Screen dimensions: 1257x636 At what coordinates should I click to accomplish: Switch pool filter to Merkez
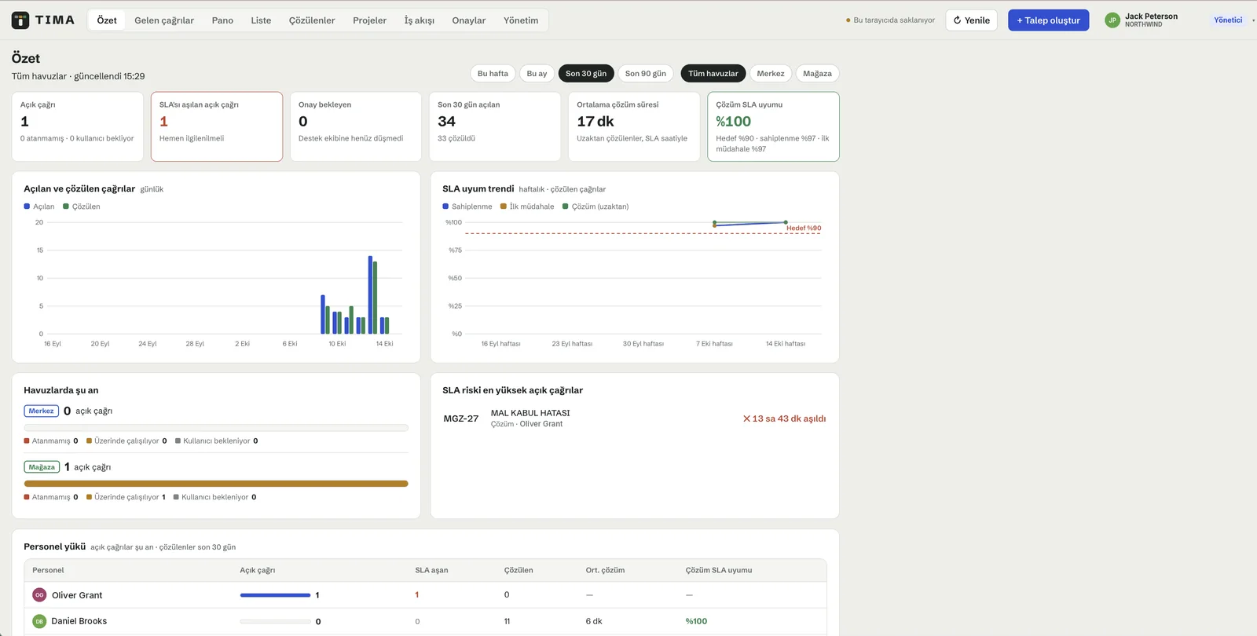coord(771,74)
